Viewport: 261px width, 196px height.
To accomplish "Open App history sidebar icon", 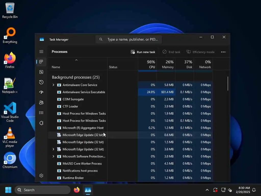I will 41,82.
